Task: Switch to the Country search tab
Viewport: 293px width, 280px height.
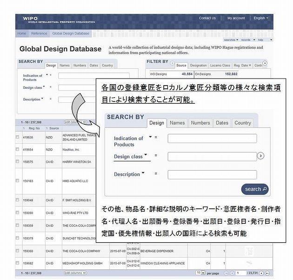Action: point(107,66)
